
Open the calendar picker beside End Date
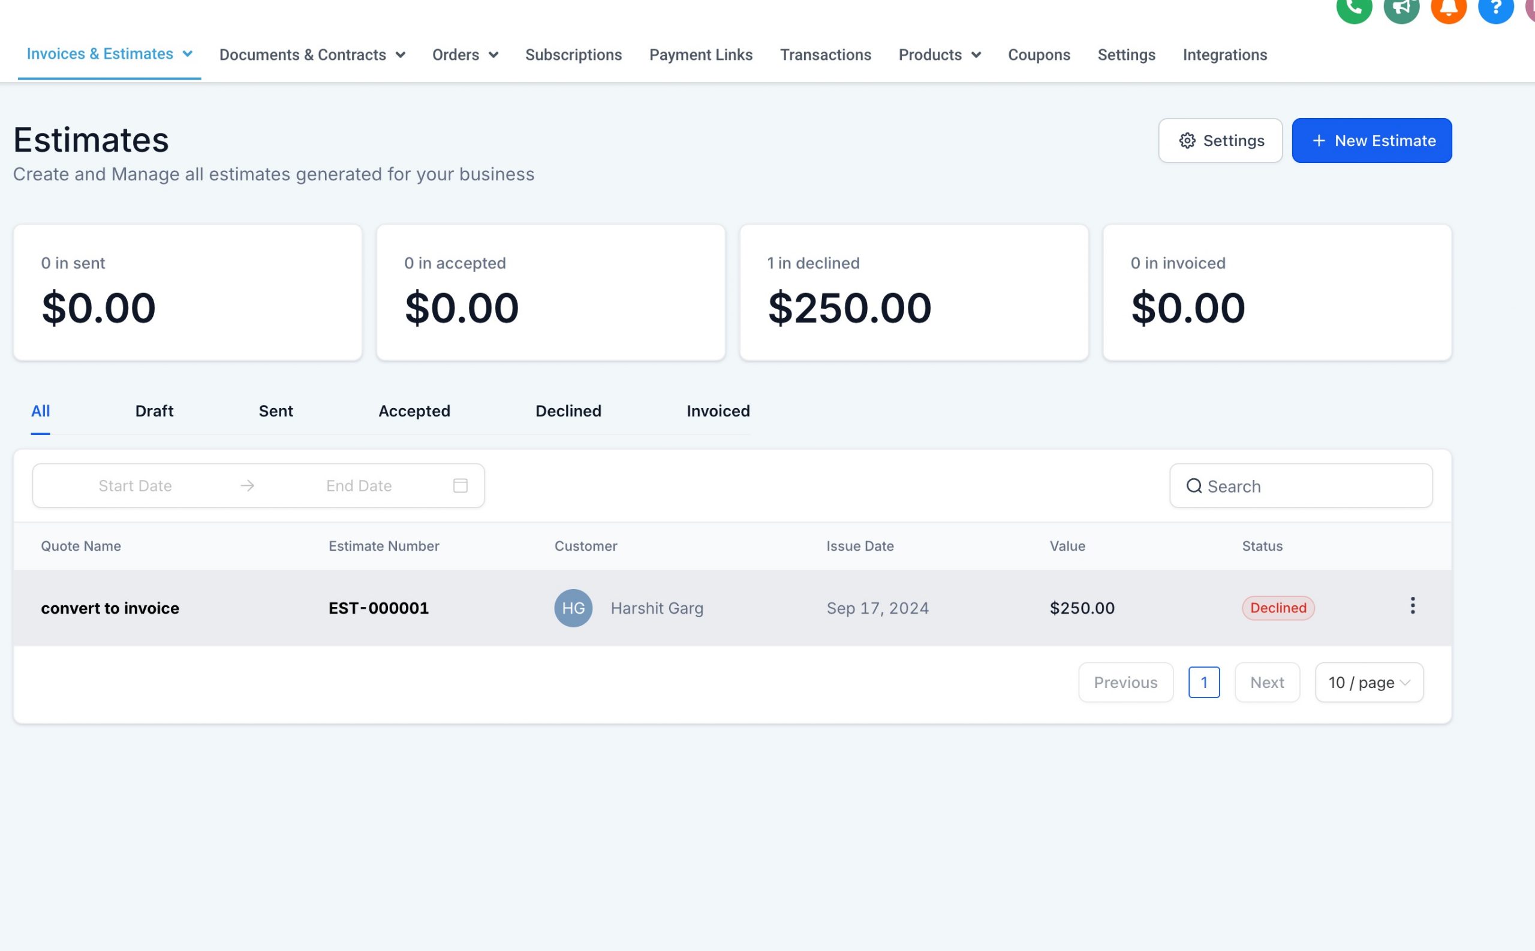[x=460, y=485]
